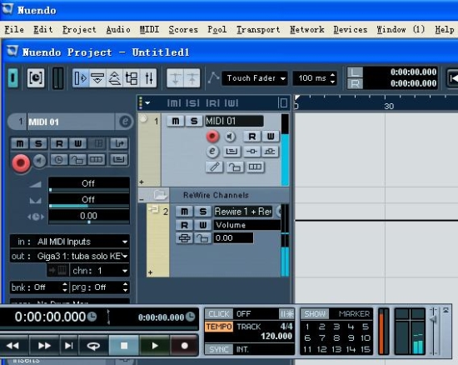
Task: Click the Inspector edit 'e' button for MIDI 01
Action: pyautogui.click(x=125, y=122)
